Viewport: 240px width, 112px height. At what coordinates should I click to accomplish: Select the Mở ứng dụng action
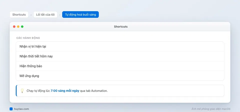coord(120,76)
